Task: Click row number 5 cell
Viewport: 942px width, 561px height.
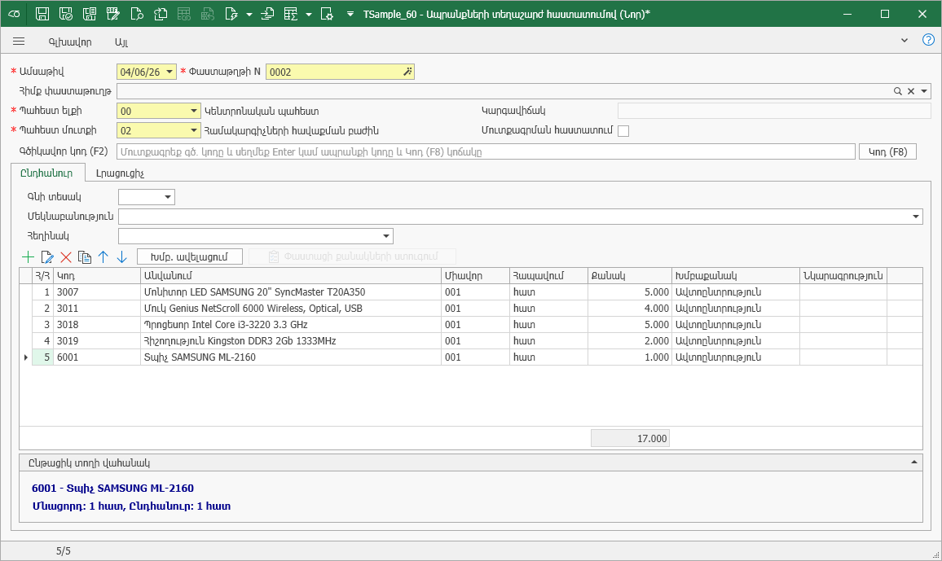Action: click(42, 357)
